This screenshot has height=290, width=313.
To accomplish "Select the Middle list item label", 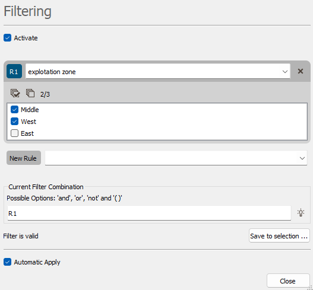I will click(x=30, y=110).
